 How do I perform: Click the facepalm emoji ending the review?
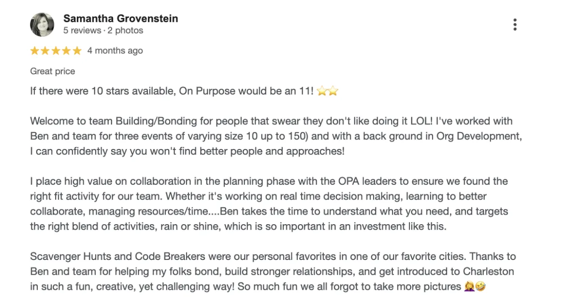pos(469,287)
